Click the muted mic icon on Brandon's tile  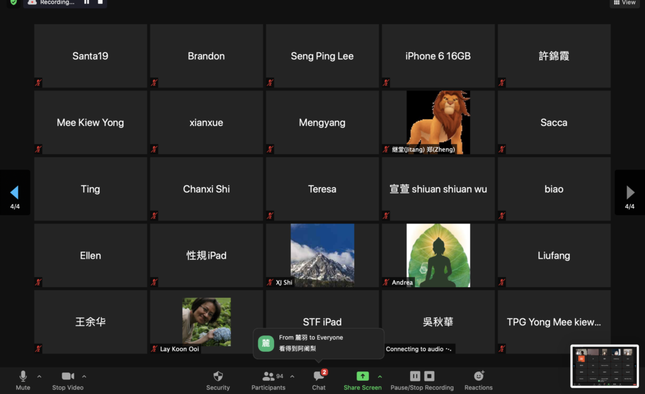[x=154, y=82]
